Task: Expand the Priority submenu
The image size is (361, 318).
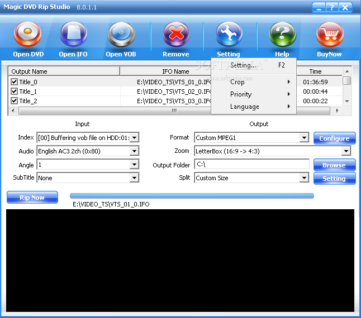Action: pyautogui.click(x=254, y=94)
